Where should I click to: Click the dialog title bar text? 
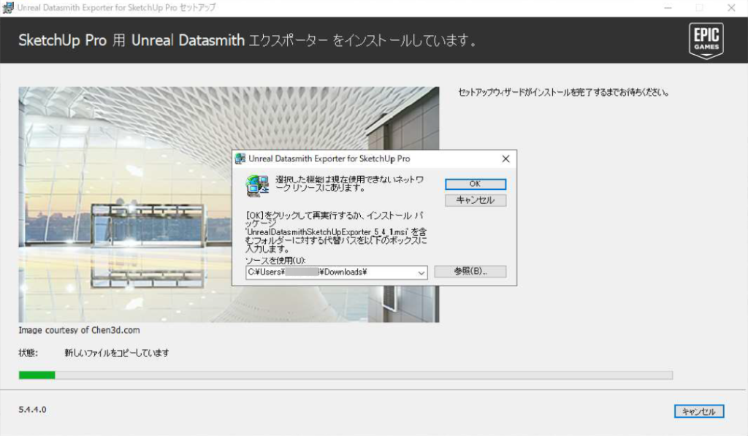[329, 158]
